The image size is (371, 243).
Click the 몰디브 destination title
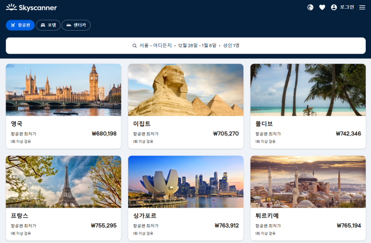click(x=264, y=123)
